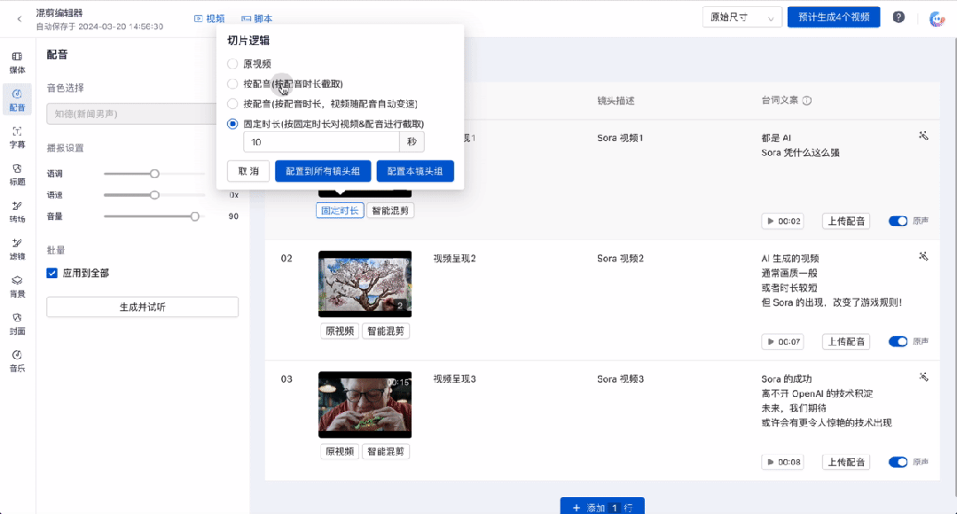
Task: Toggle 原声 switch for row 03
Action: (x=898, y=463)
